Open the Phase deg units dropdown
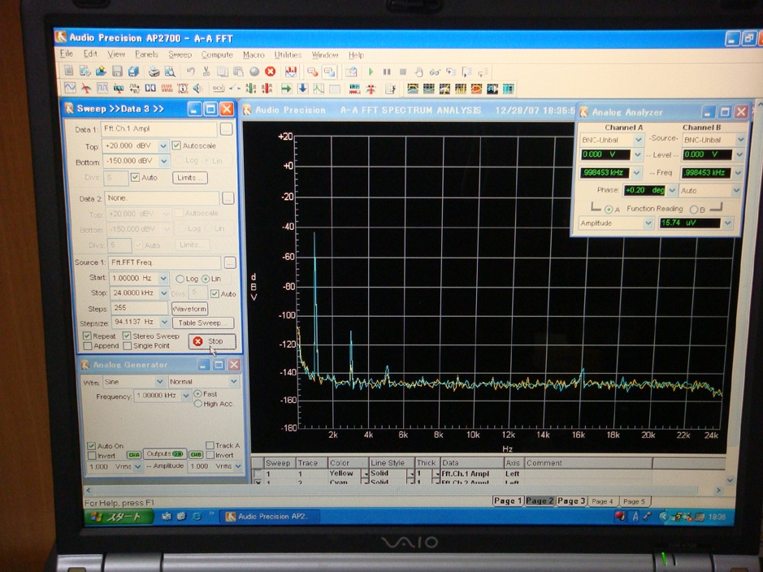This screenshot has width=763, height=572. coord(672,190)
